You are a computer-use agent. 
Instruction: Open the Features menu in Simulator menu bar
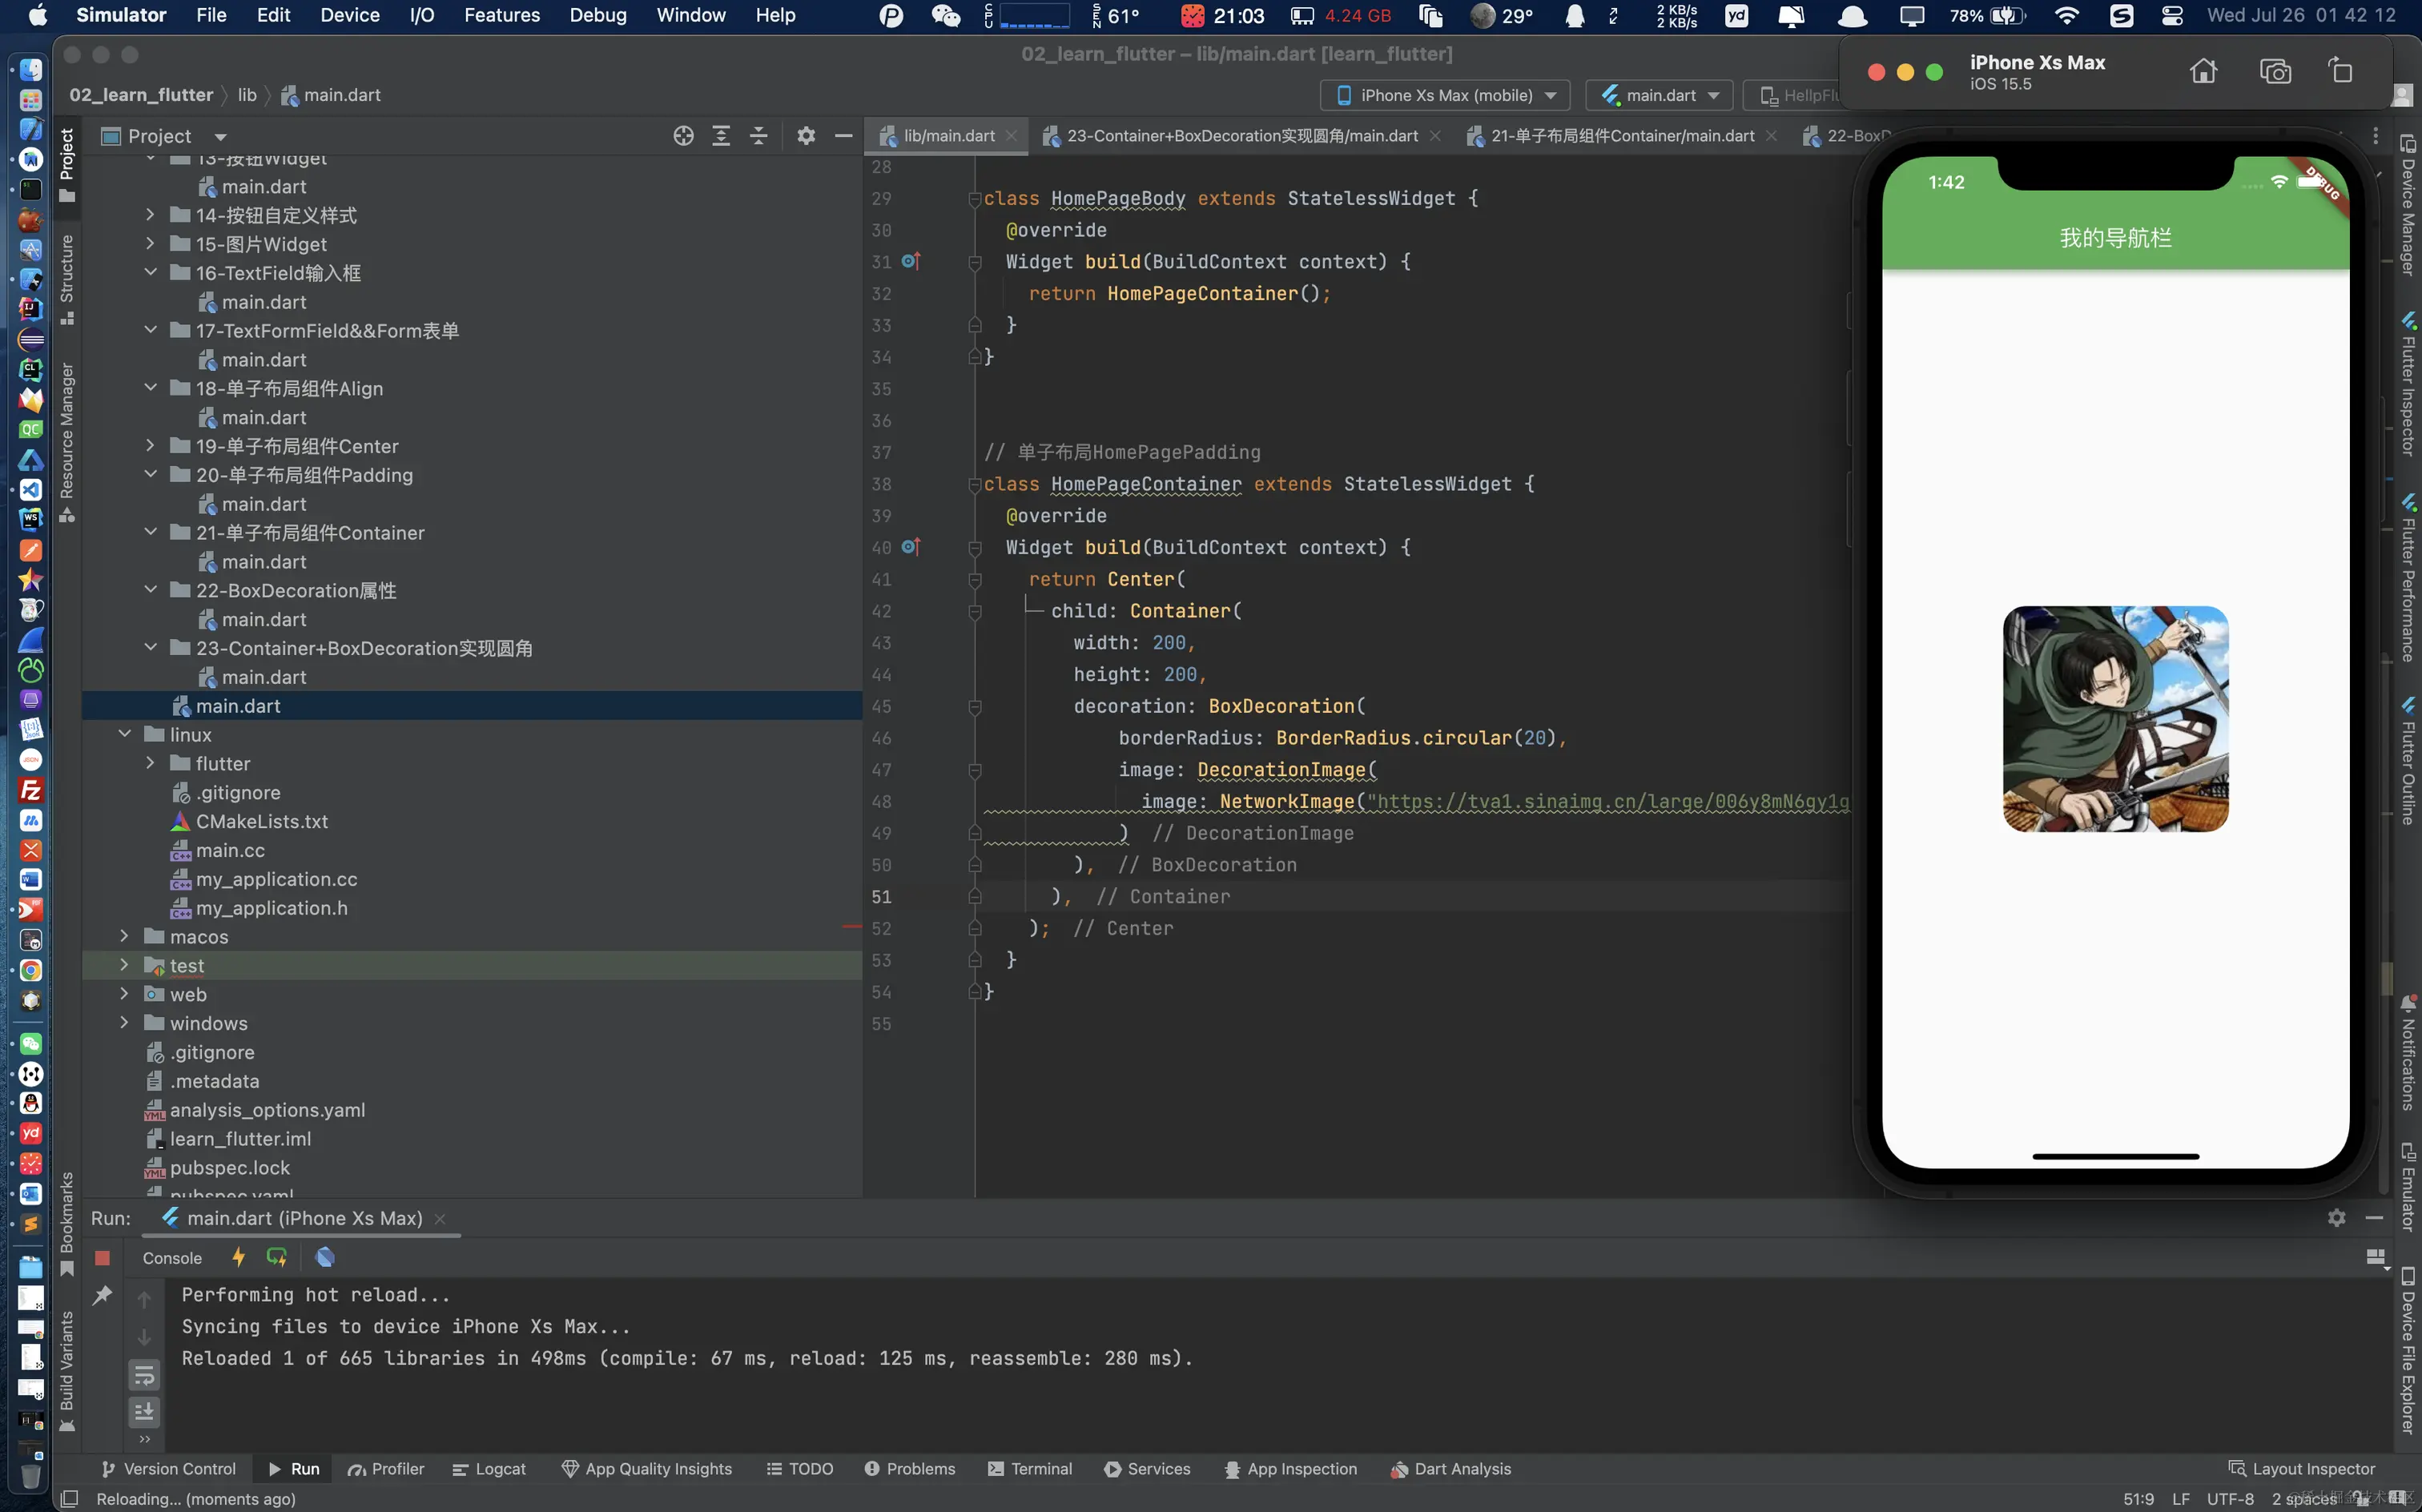coord(501,15)
